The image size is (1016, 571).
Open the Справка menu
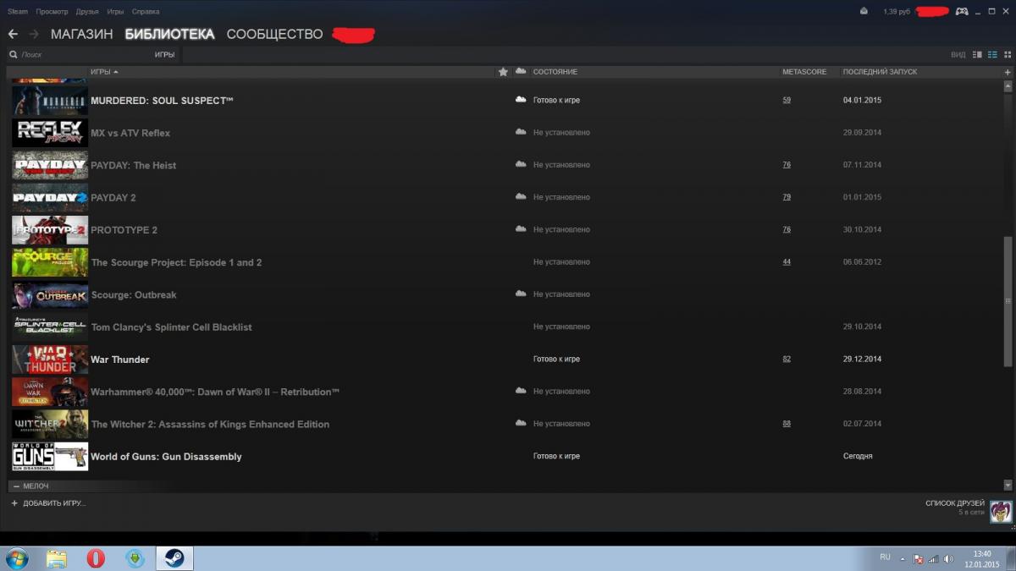(146, 12)
